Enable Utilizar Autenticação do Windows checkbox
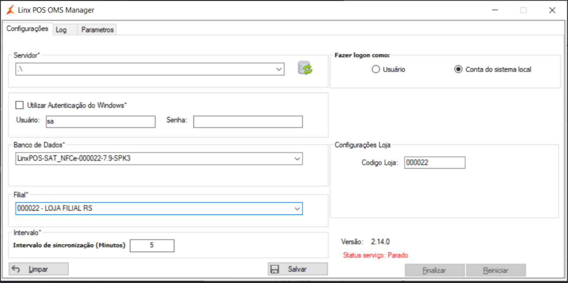This screenshot has width=568, height=283. coord(19,105)
